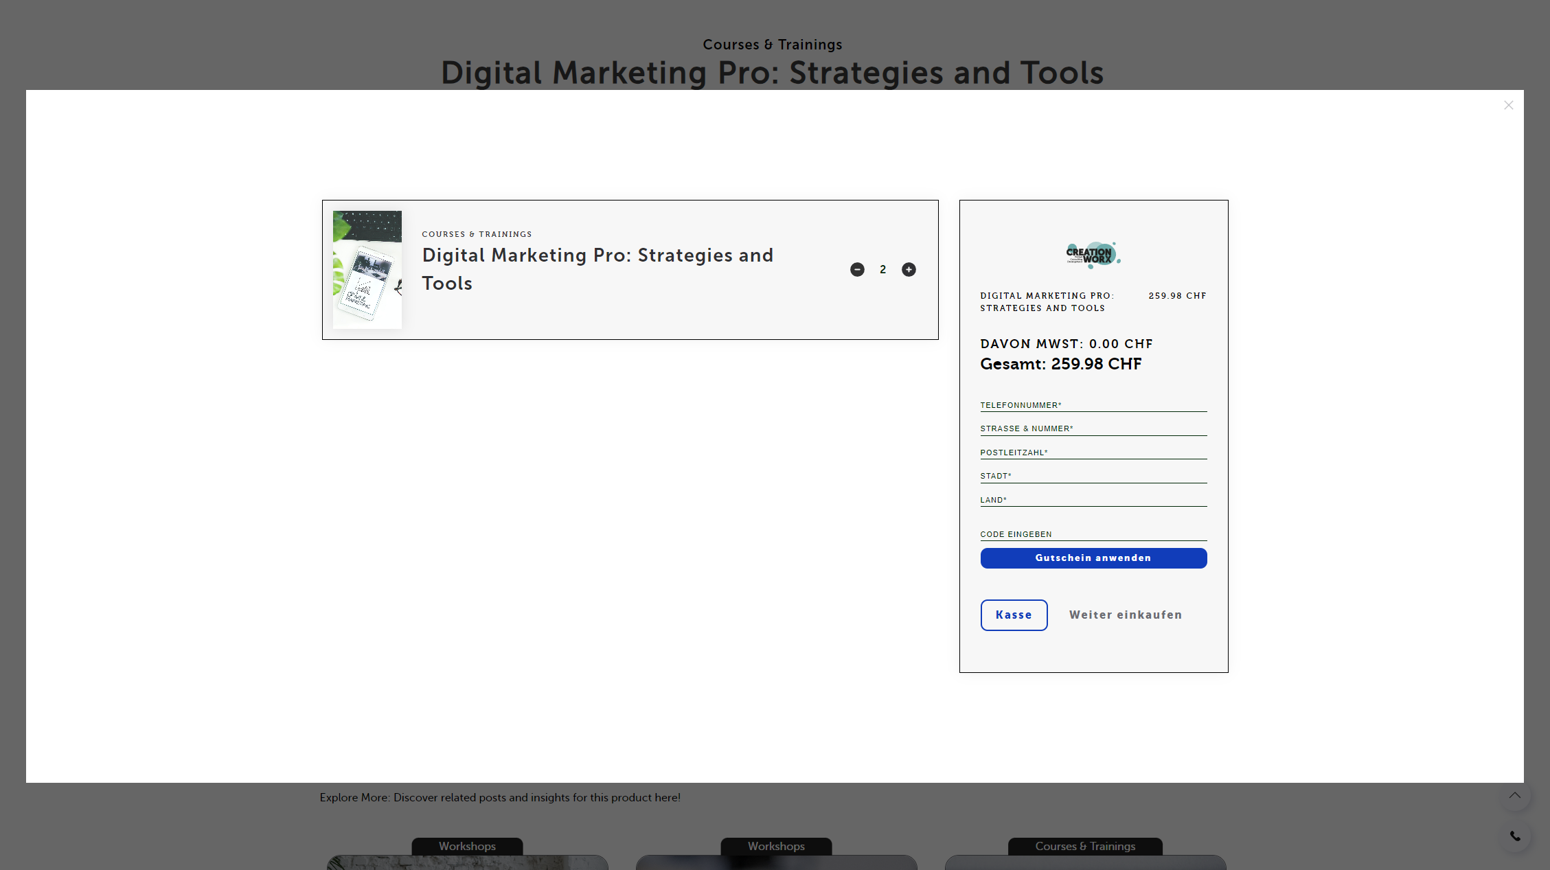Select the second Workshops tag label

tap(776, 846)
